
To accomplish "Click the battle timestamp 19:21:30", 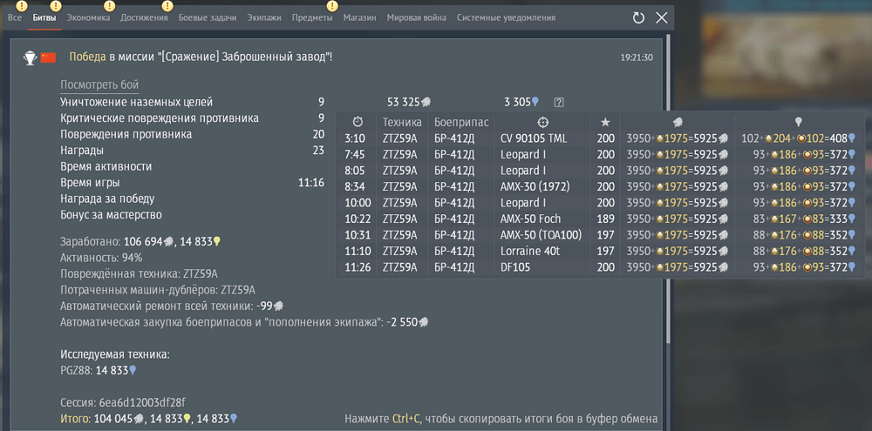I will [x=637, y=57].
